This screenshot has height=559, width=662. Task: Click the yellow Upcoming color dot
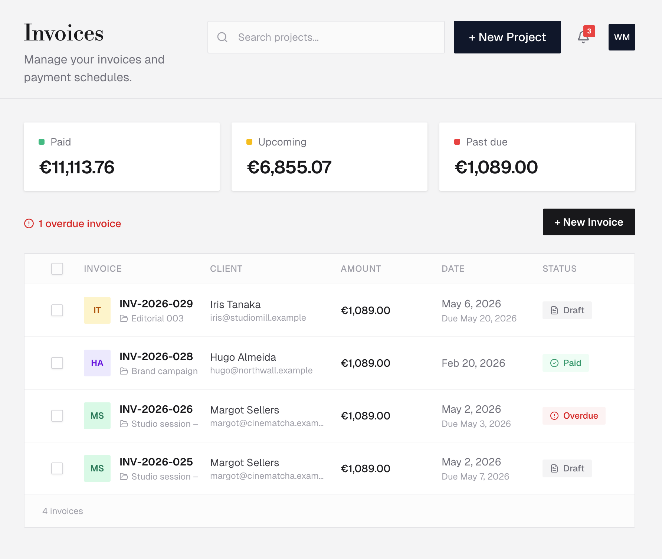point(249,142)
